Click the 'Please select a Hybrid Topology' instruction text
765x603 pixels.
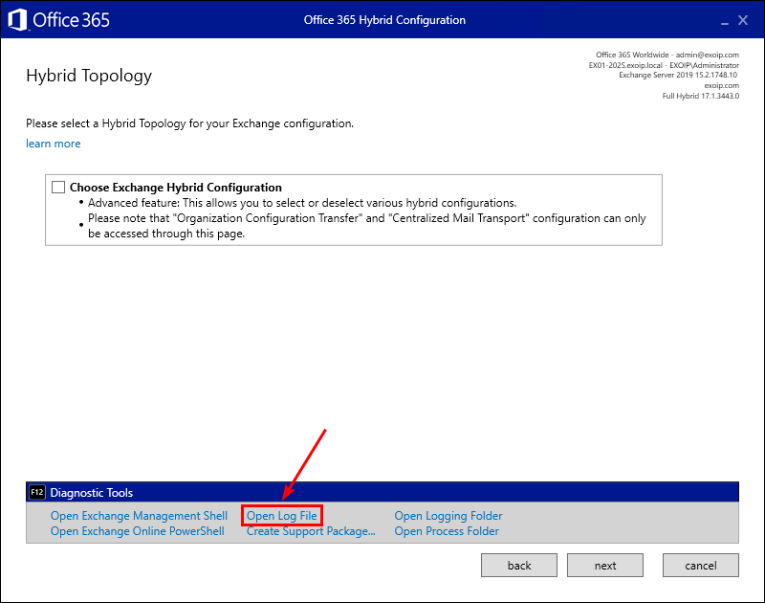(x=189, y=123)
